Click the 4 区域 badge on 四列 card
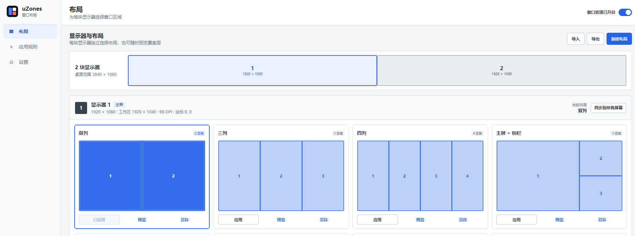 tap(478, 133)
